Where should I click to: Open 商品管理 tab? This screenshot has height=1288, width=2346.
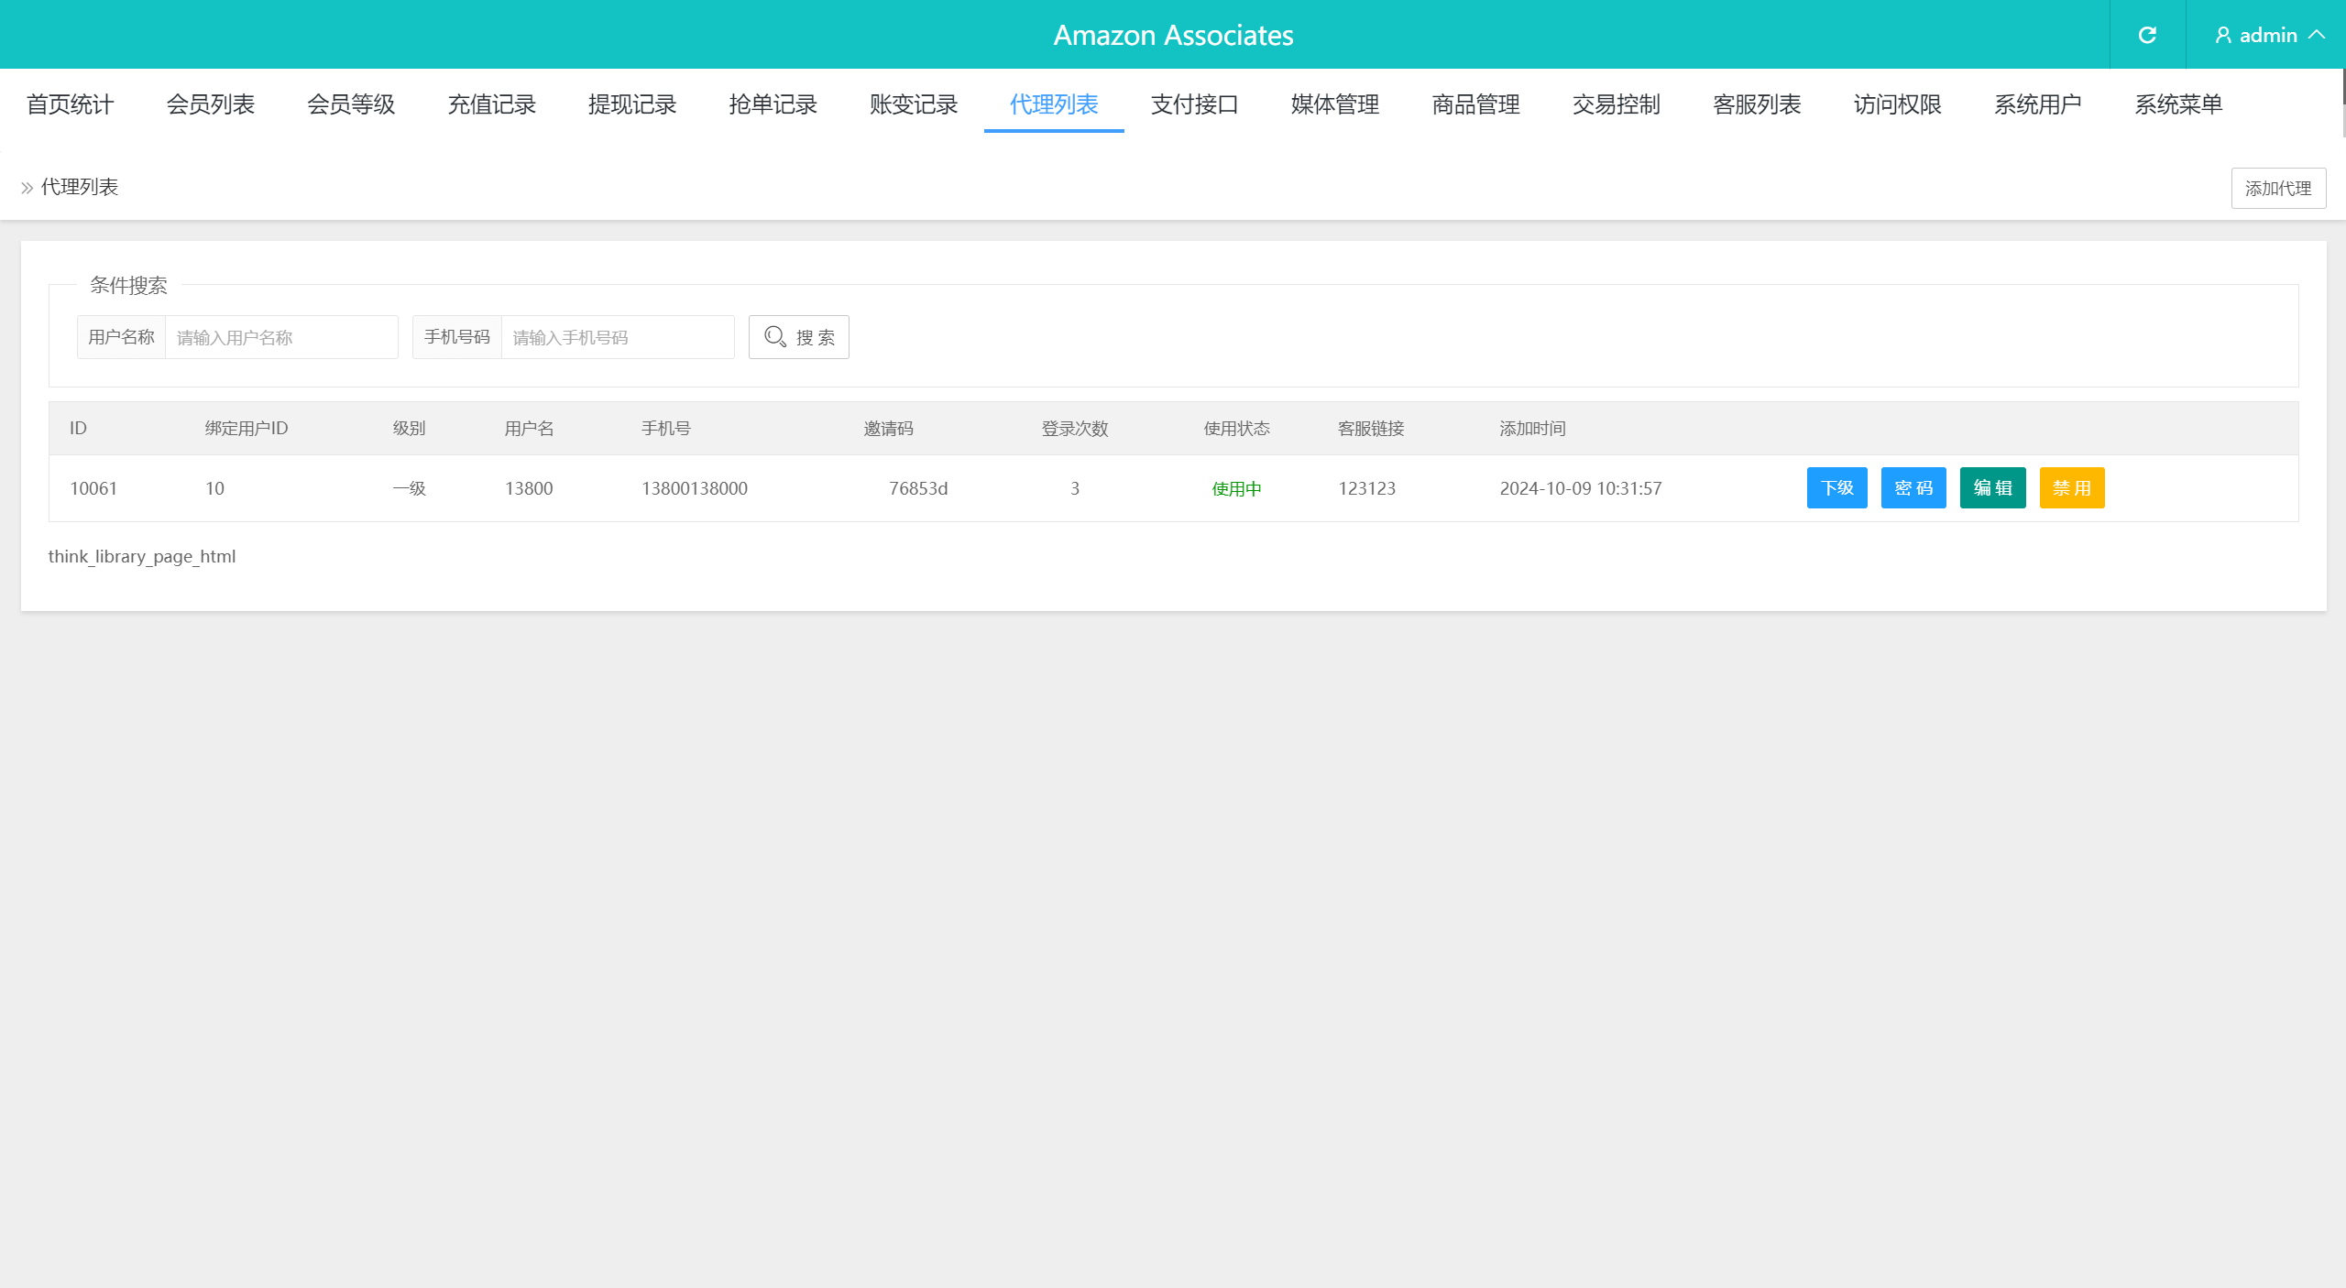(1475, 104)
